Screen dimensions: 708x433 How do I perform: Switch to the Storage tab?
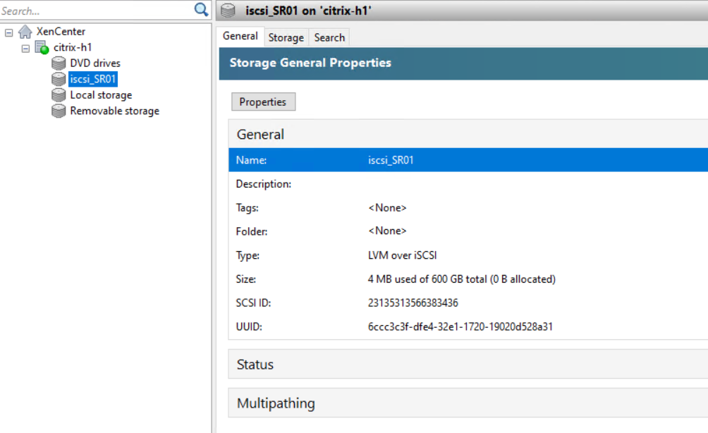(x=286, y=37)
